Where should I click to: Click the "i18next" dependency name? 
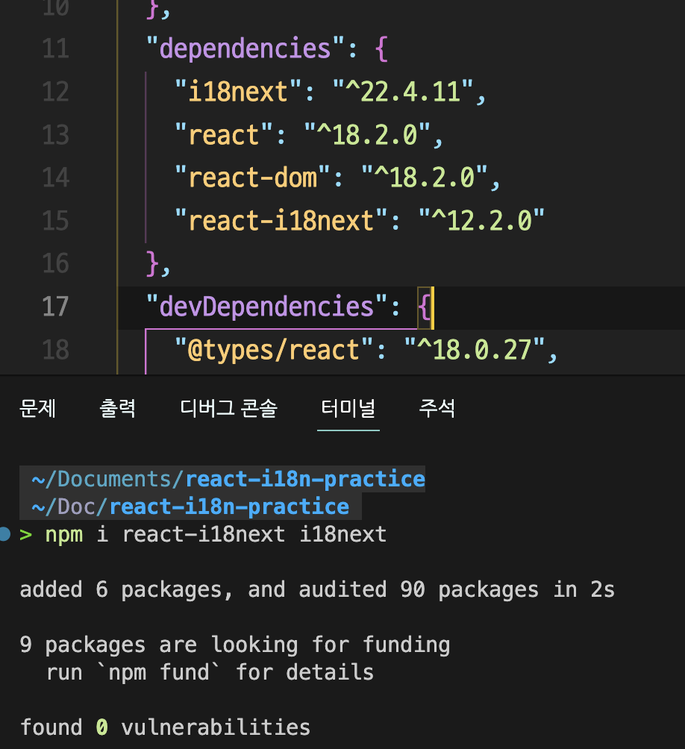tap(238, 92)
